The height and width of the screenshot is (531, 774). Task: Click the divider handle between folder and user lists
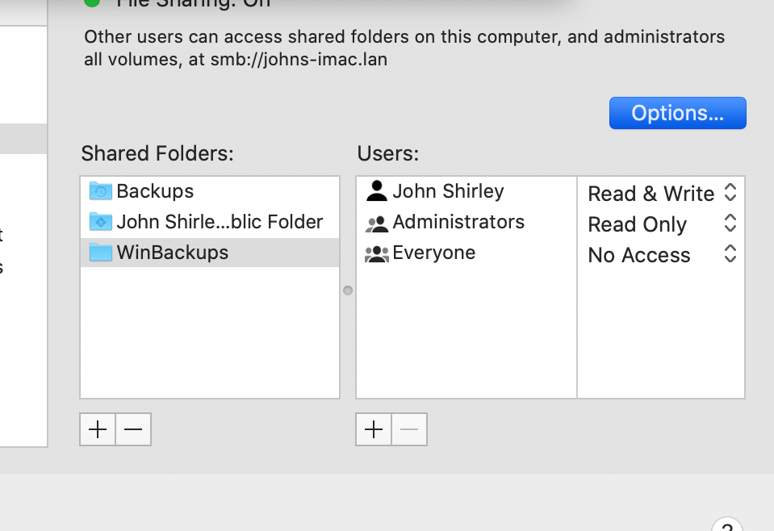[x=348, y=290]
